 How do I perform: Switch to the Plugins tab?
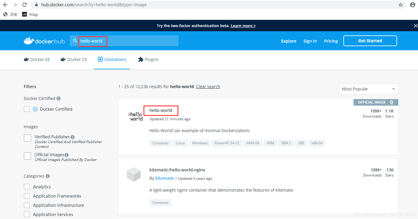click(148, 60)
